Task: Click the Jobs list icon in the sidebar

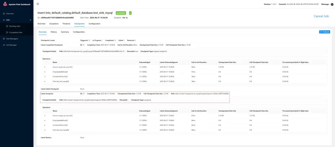Action: (4, 20)
